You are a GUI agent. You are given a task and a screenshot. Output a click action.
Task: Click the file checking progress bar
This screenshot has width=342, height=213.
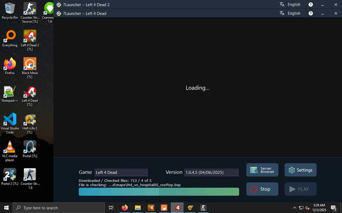point(159,192)
